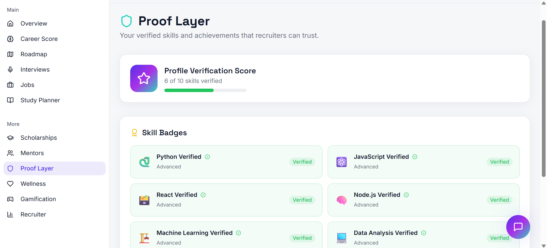Click the Verified pill on Node.js card
This screenshot has height=248, width=547.
click(x=499, y=200)
